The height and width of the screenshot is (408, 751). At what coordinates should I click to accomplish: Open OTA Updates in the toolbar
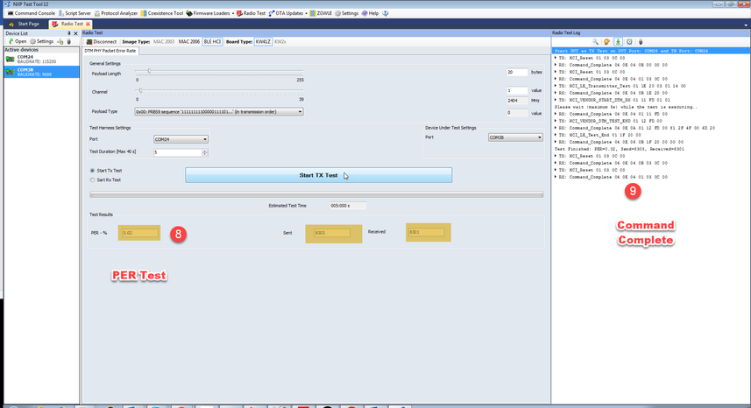coord(286,13)
